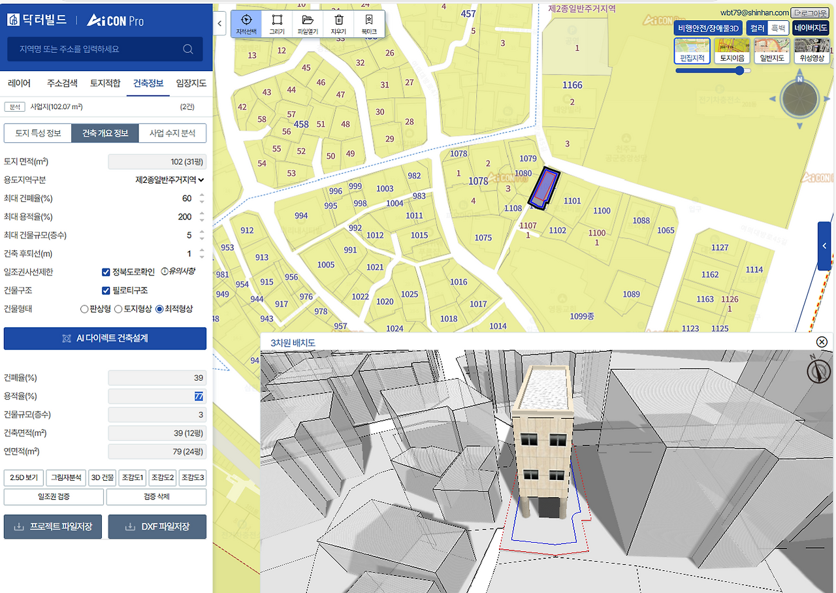Image resolution: width=836 pixels, height=593 pixels.
Task: Toggle the 필로티구조 checkbox
Action: [106, 290]
